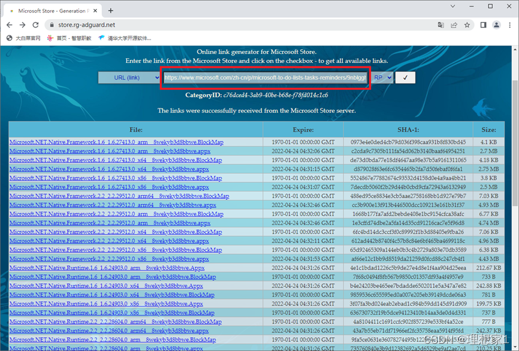This screenshot has width=519, height=351.
Task: Click the translate page icon in address bar
Action: click(x=441, y=25)
